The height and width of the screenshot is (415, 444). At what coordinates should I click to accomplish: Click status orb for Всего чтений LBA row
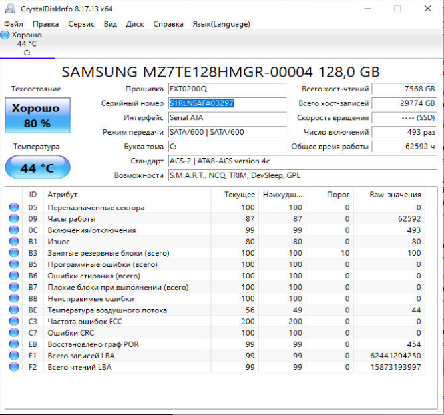click(x=14, y=367)
